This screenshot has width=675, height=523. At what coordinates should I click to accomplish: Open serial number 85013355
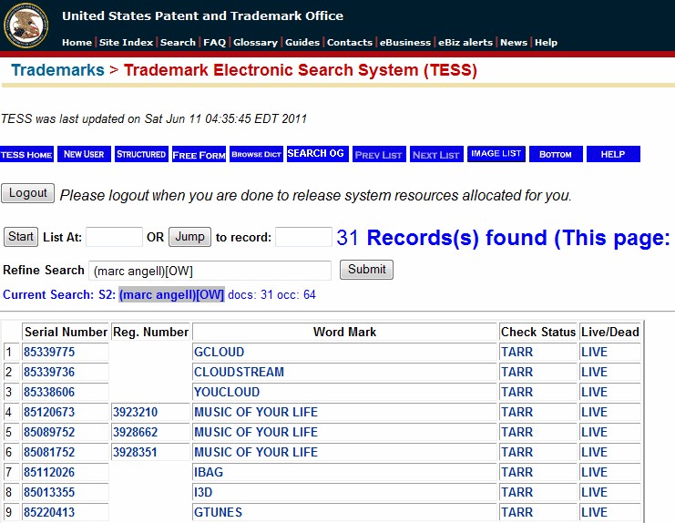[x=49, y=492]
